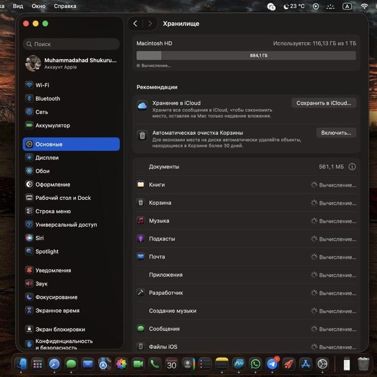Open Trash from the Dock

[364, 364]
